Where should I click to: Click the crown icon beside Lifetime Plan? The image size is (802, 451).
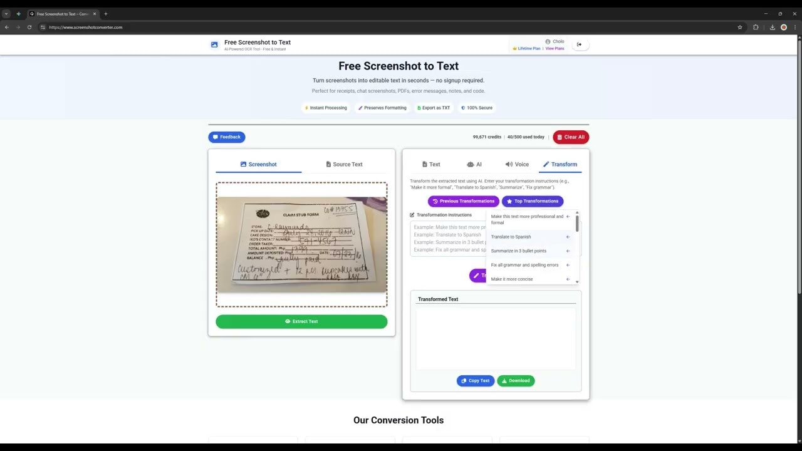(x=515, y=48)
